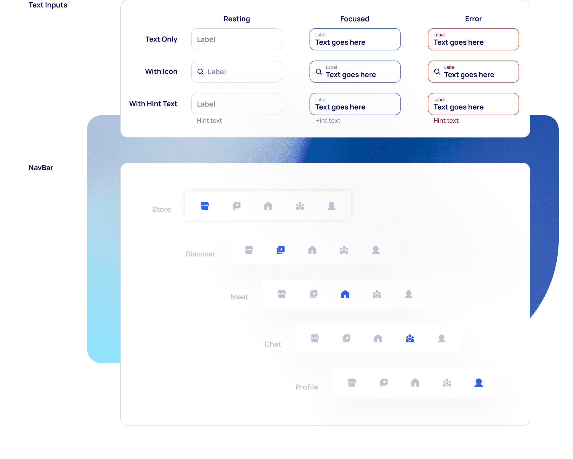Click the blue home icon in Meet navbar

(x=345, y=294)
